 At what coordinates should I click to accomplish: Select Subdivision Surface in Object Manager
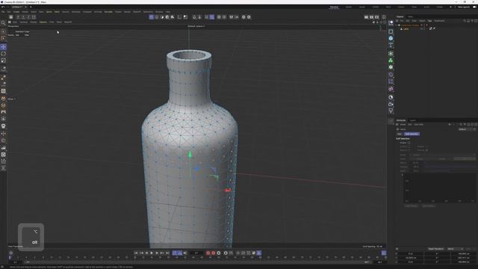pos(410,25)
